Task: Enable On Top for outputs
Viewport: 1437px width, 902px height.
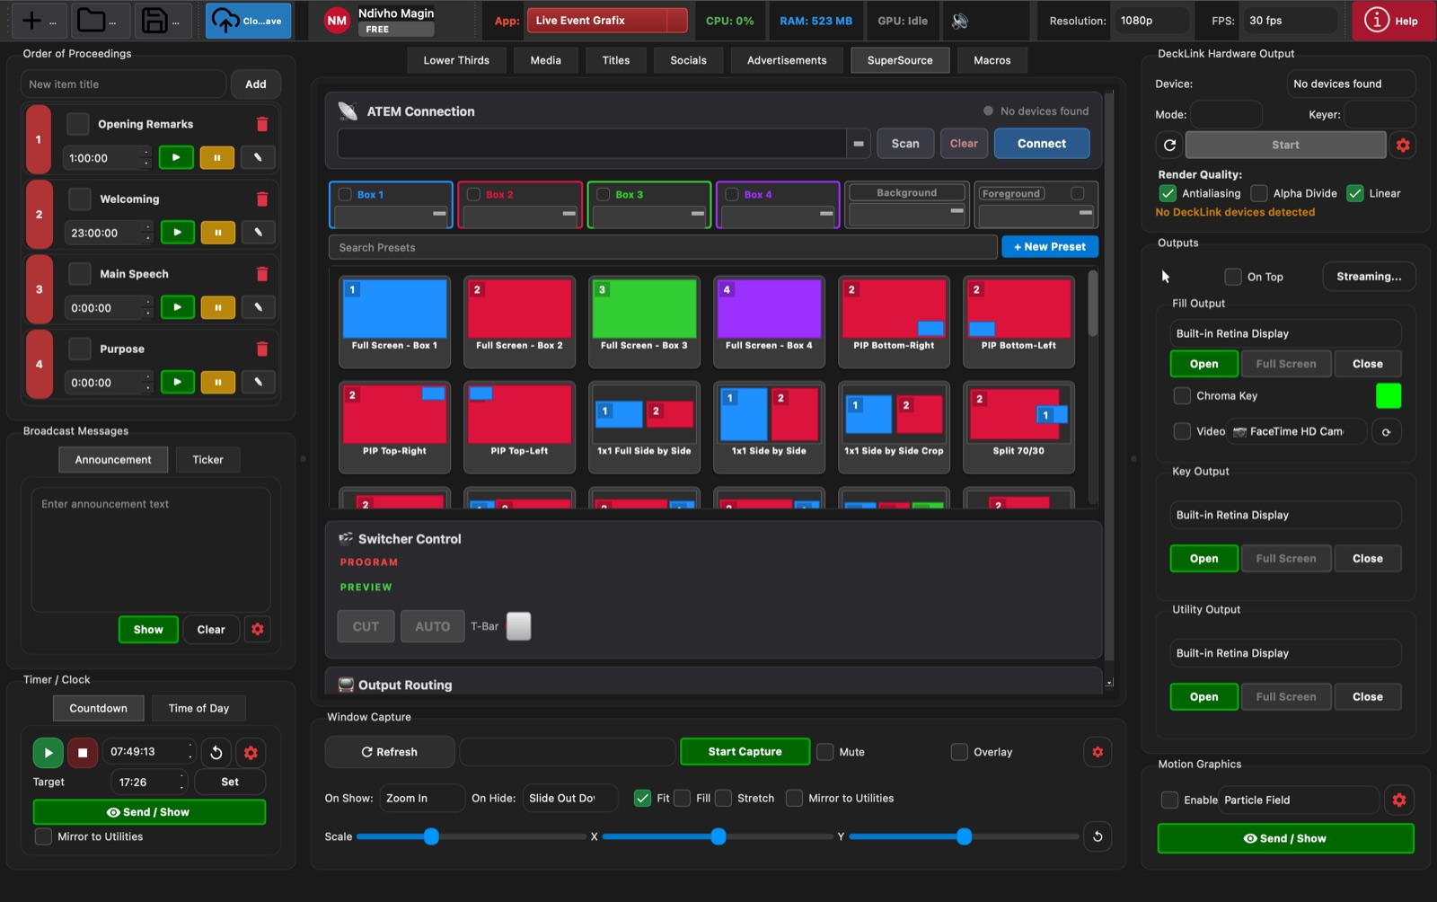Action: (1233, 277)
